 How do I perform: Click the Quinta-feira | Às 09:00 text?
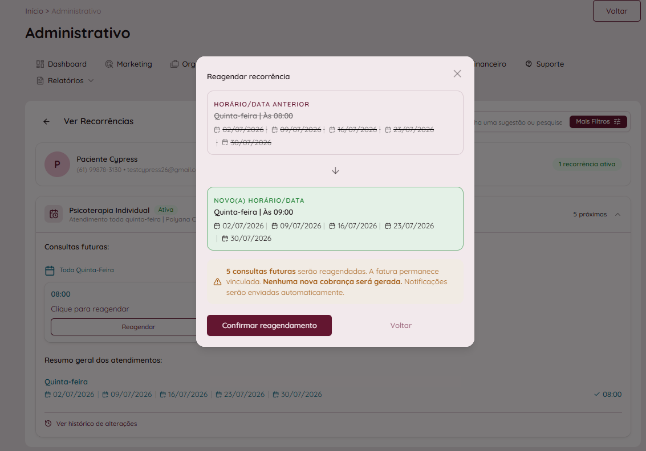pos(253,212)
